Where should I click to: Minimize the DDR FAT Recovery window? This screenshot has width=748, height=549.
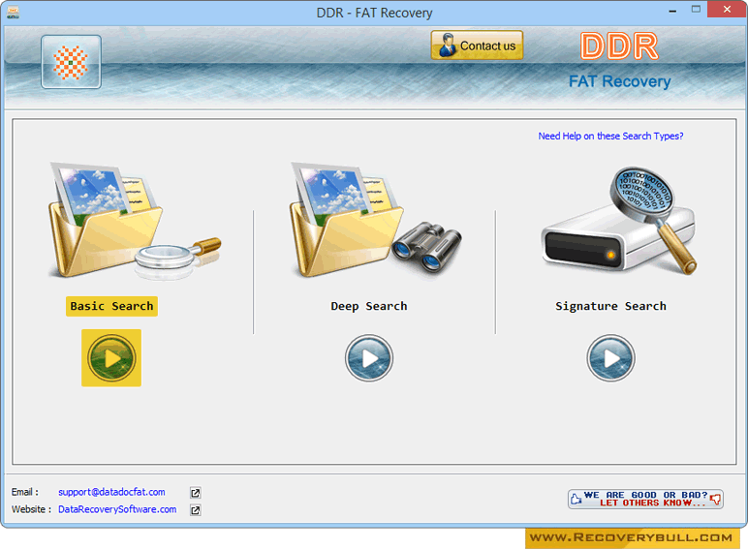click(672, 11)
